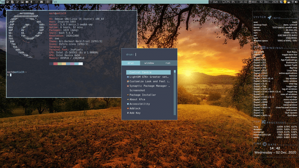Click the Synaptic Package Manager icon
Screen dimensions: 299x168
tap(128, 86)
